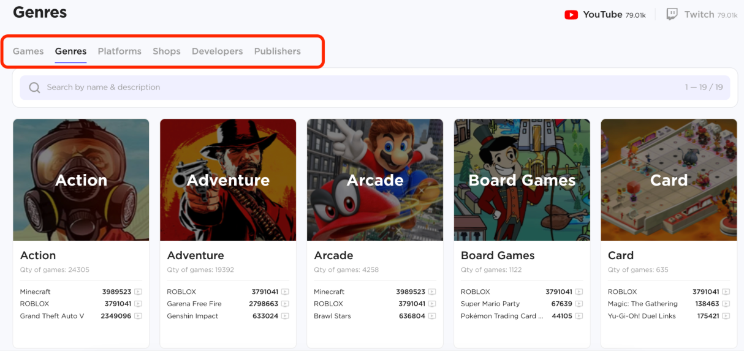Click video icon beside Yu-Gi-Oh! Duel Links

pos(726,316)
